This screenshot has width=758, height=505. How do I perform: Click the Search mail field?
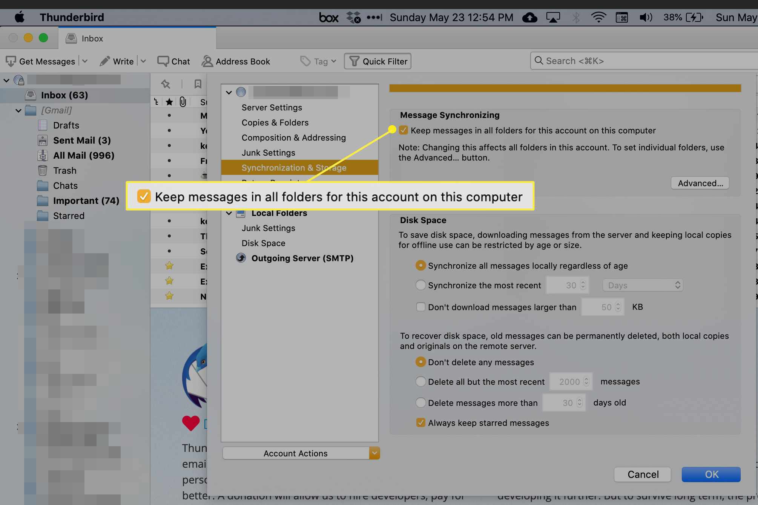pos(644,61)
